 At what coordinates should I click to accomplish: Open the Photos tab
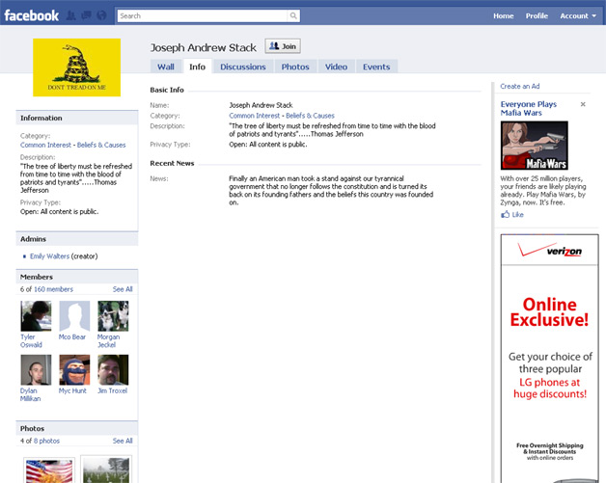(295, 67)
